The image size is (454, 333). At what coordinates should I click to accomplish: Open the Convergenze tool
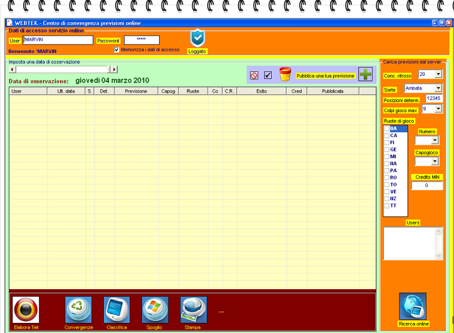click(78, 310)
